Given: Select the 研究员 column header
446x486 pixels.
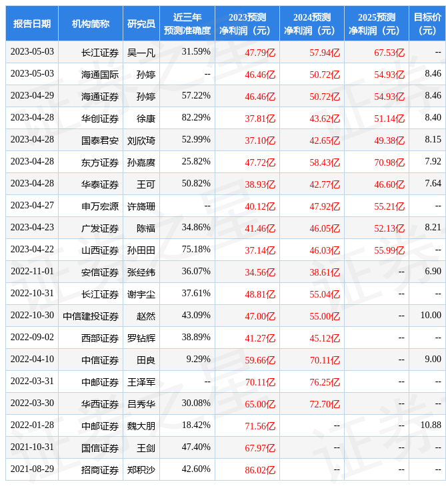Looking at the screenshot, I should 141,23.
